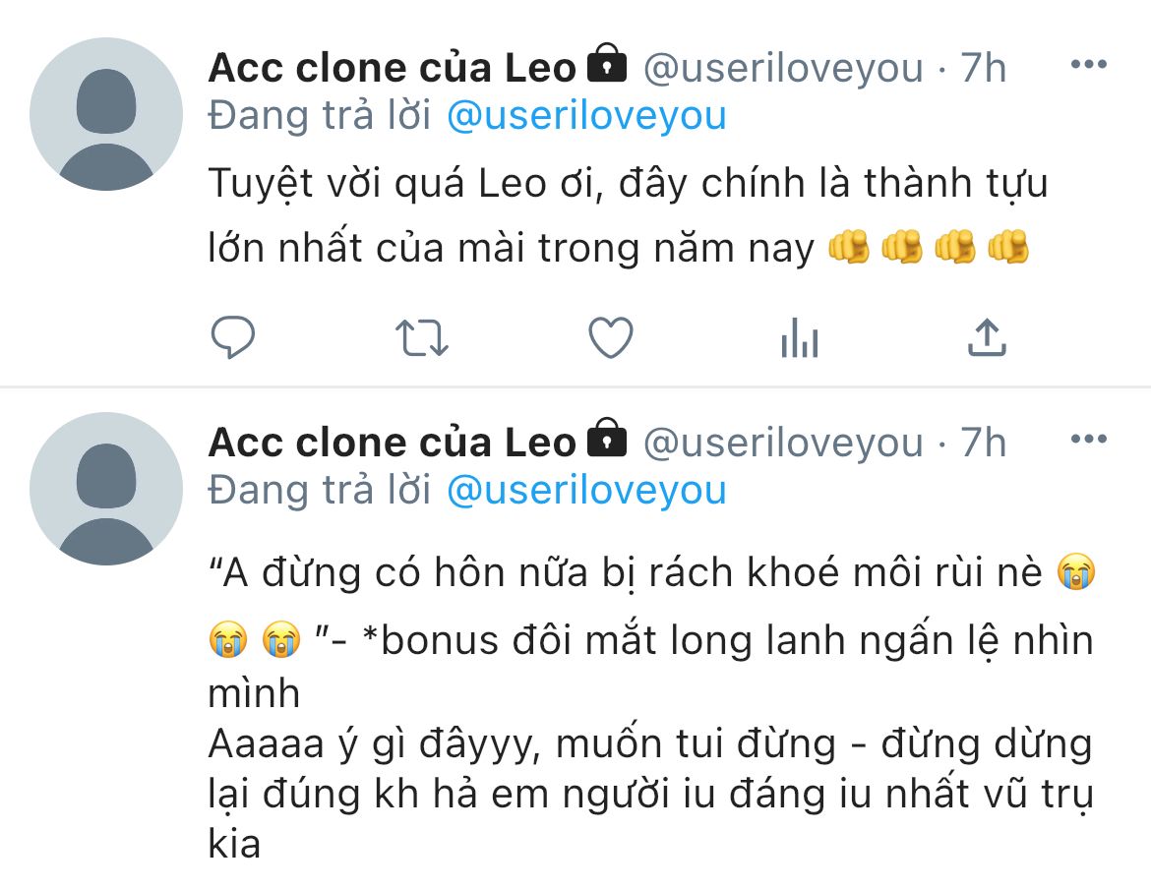1151x890 pixels.
Task: Reply to the first tweet with comment icon
Action: point(233,338)
